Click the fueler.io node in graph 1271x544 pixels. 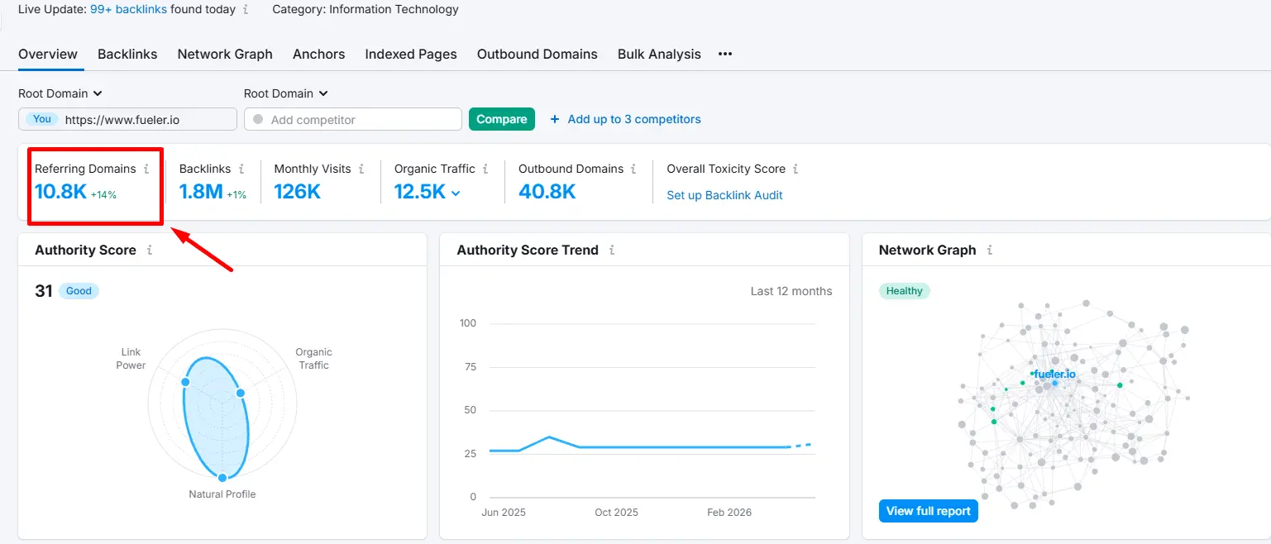coord(1054,383)
